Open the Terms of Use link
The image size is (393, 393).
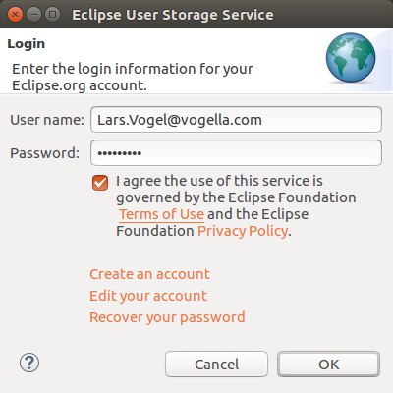162,214
